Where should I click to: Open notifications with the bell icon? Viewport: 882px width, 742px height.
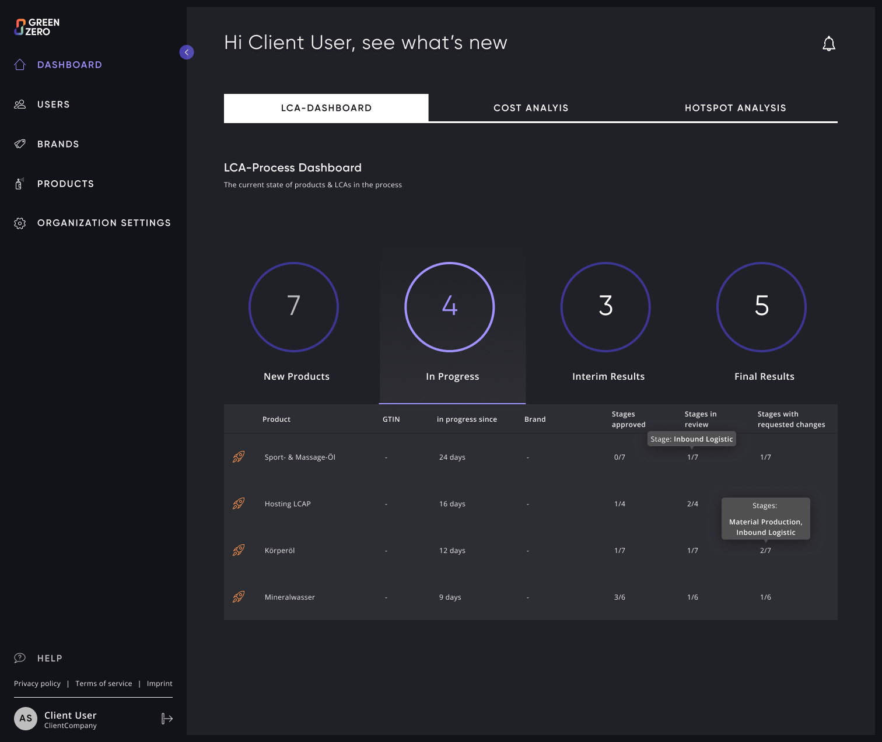tap(829, 44)
